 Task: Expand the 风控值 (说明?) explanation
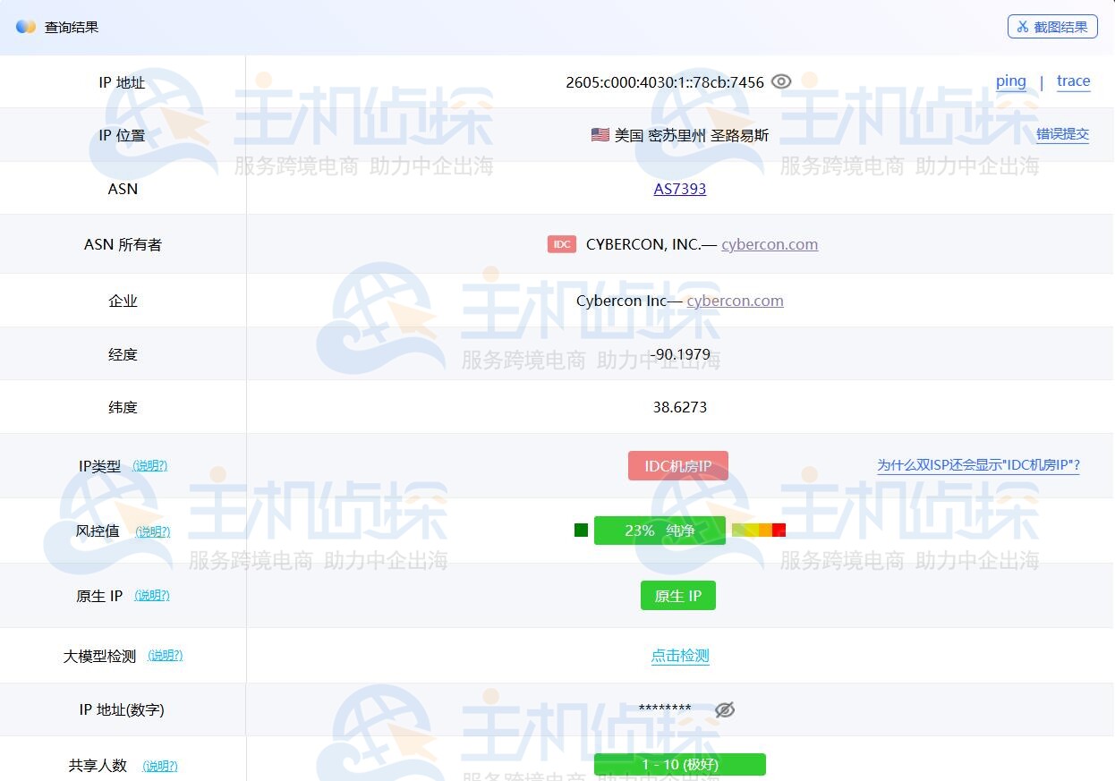coord(152,531)
